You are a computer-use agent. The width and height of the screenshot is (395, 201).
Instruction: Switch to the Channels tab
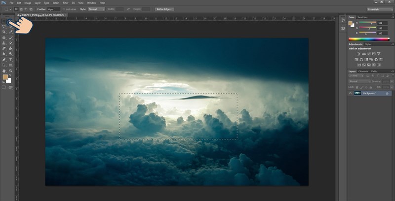(363, 71)
